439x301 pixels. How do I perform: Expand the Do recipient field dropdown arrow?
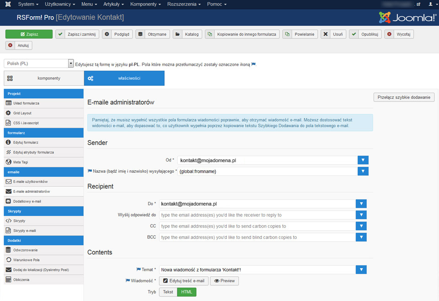tap(361, 204)
